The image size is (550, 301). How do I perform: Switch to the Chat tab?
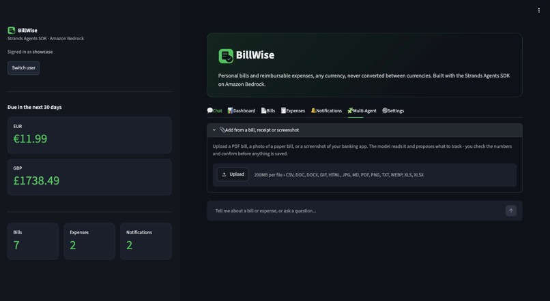coord(214,110)
